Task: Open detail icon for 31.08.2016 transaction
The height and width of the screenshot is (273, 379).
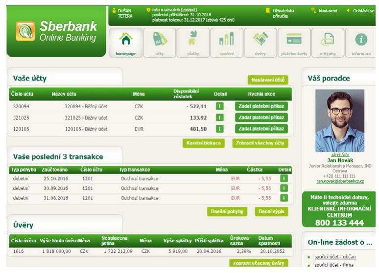Action: point(284,198)
